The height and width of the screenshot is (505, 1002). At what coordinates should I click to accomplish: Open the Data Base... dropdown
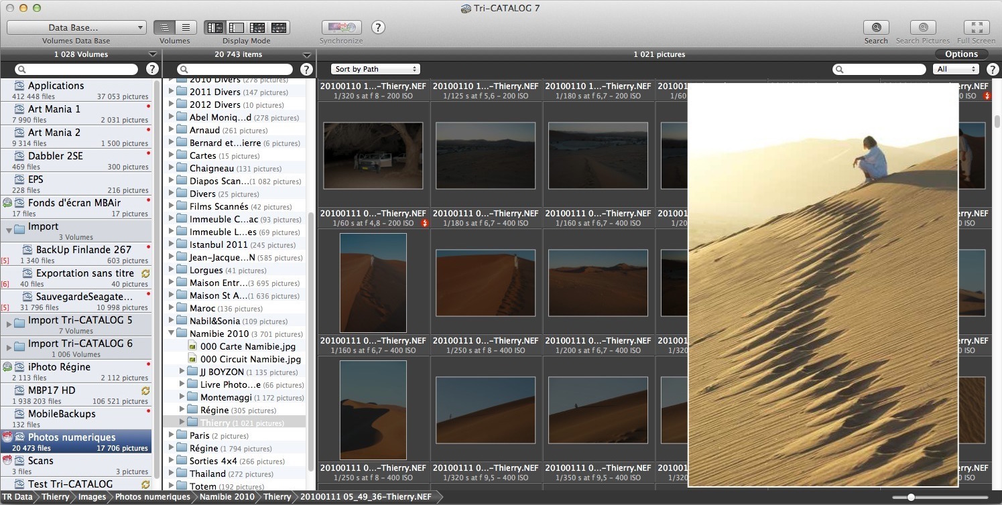tap(76, 27)
